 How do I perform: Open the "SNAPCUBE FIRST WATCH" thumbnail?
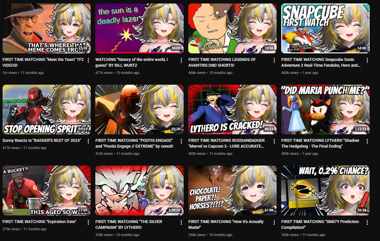pyautogui.click(x=325, y=28)
